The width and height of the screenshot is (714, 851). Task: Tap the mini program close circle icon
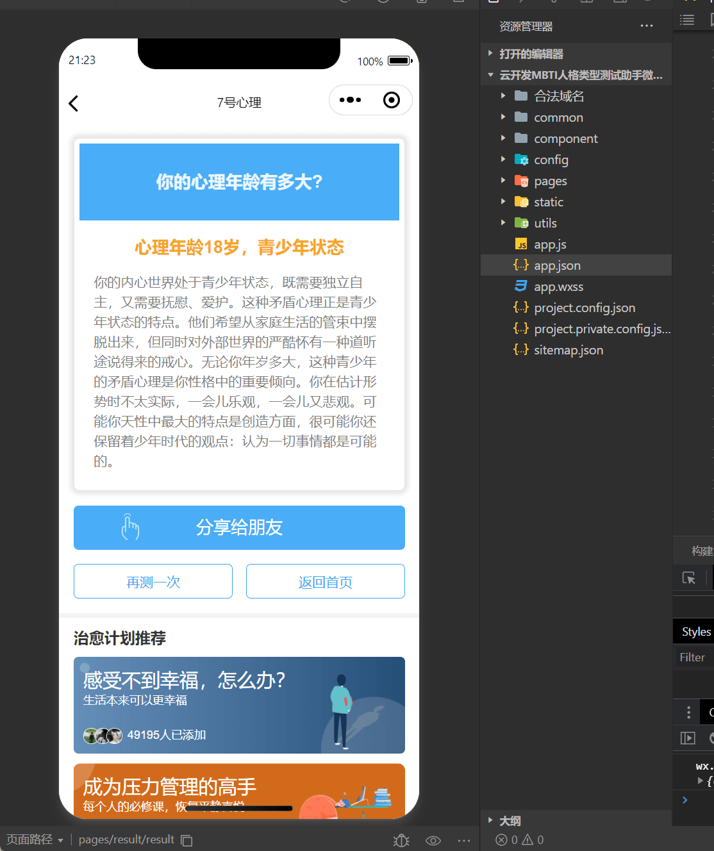(x=391, y=100)
